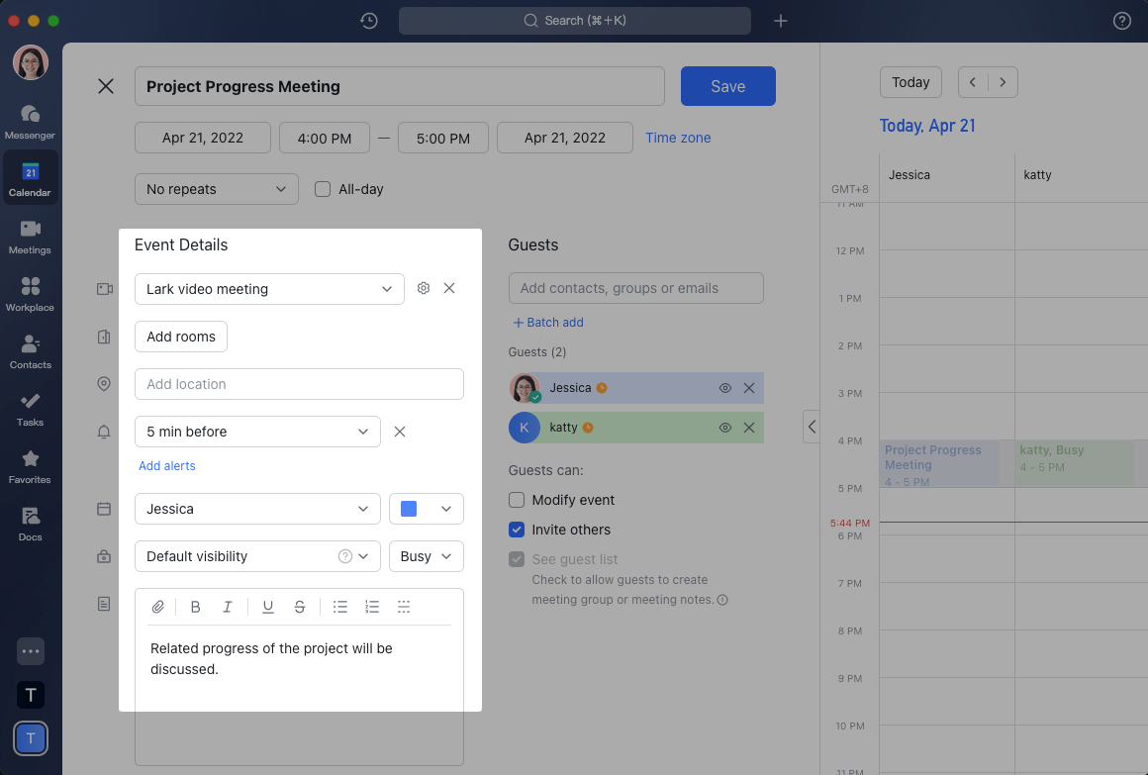Screen dimensions: 1148x775
Task: Open Tasks from the sidebar
Action: click(31, 408)
